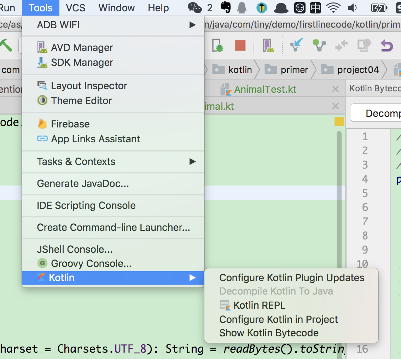Open the AVD Manager from Tools menu
401x359 pixels.
pyautogui.click(x=82, y=47)
